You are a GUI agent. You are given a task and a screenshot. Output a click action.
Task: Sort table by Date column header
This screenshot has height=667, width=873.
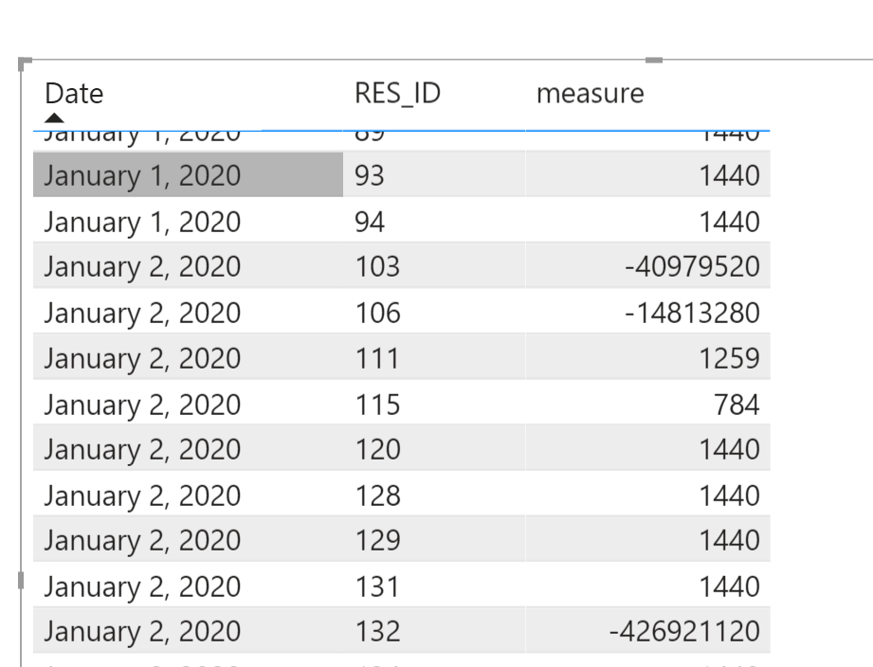click(74, 94)
